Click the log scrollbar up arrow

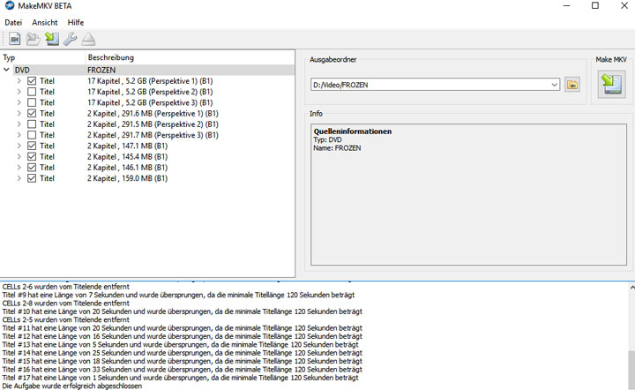point(631,287)
